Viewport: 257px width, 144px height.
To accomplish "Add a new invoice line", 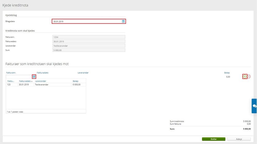I will tap(245, 76).
